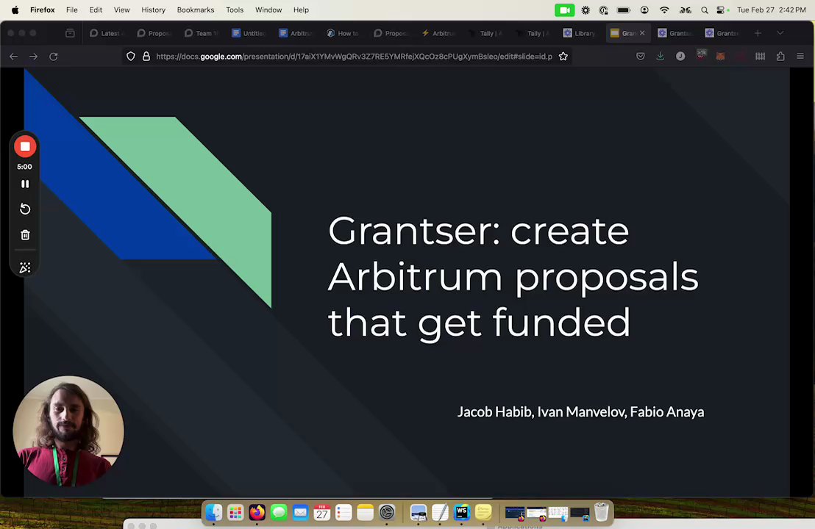Open Finder from the Dock

[213, 513]
